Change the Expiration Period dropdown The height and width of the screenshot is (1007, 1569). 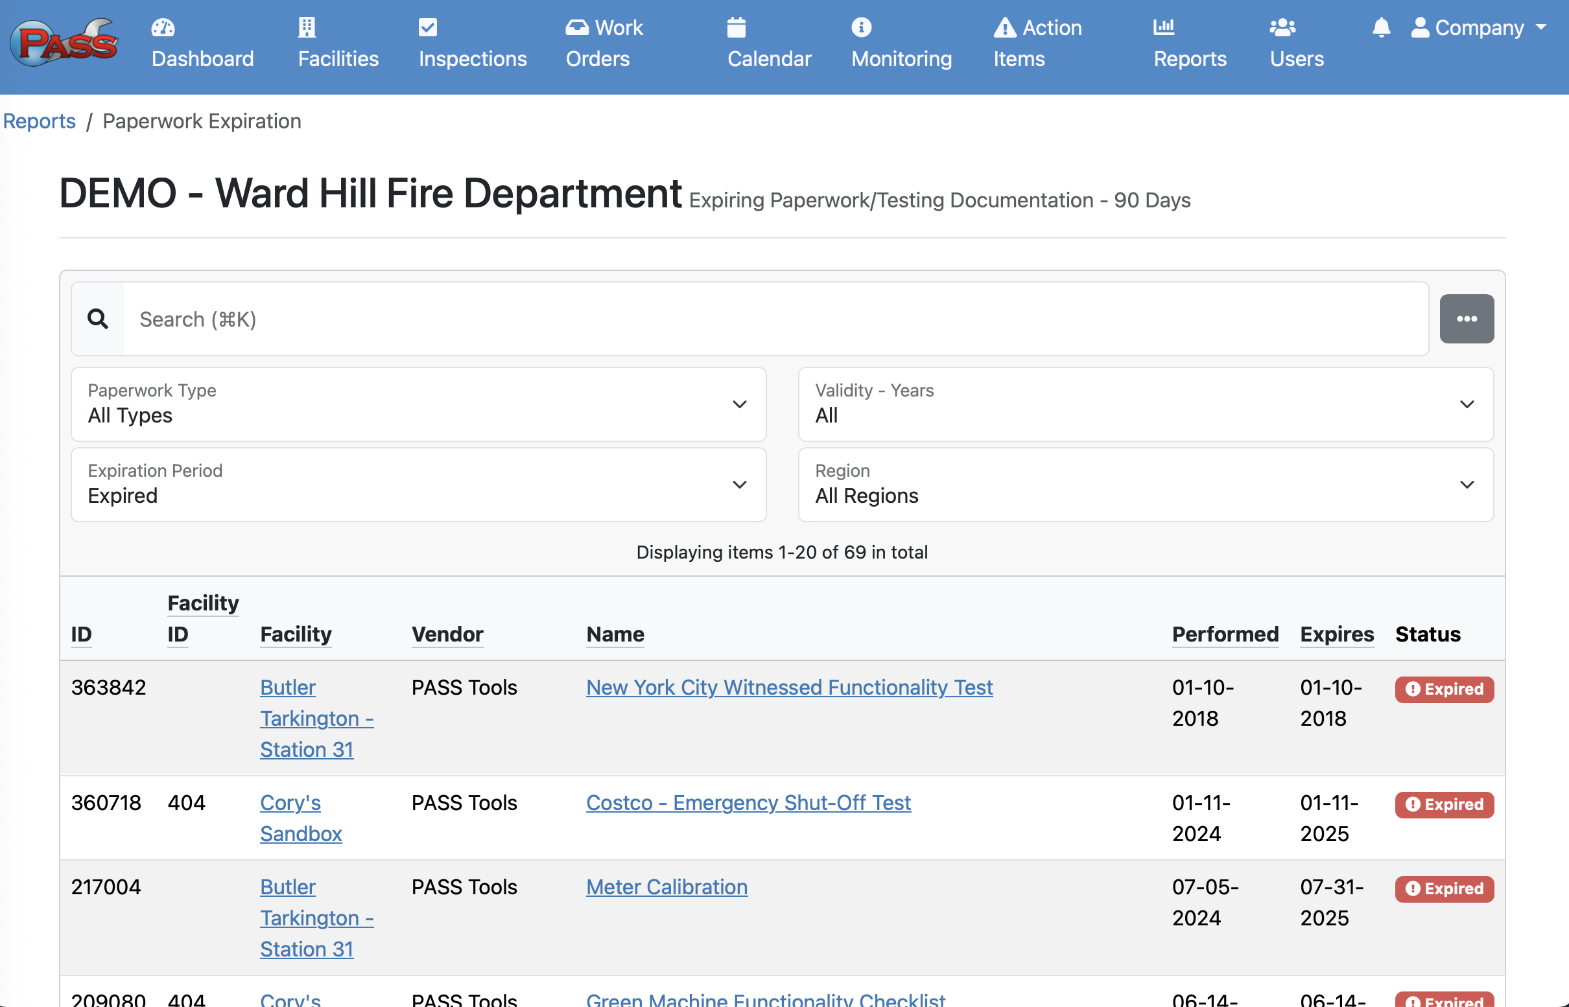pos(418,485)
